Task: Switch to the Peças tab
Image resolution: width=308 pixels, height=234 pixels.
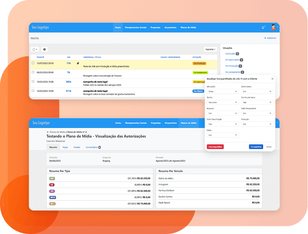Action: [x=65, y=147]
